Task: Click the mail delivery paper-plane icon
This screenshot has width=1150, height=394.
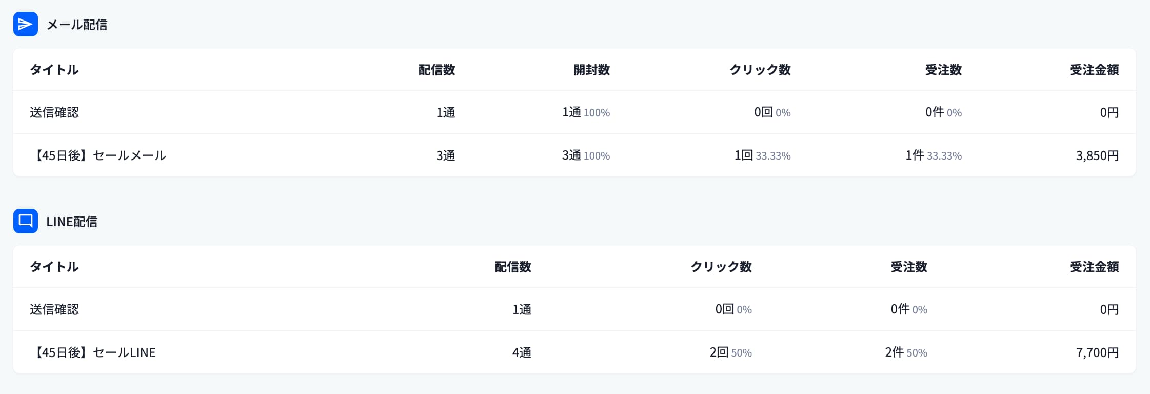Action: pos(26,24)
